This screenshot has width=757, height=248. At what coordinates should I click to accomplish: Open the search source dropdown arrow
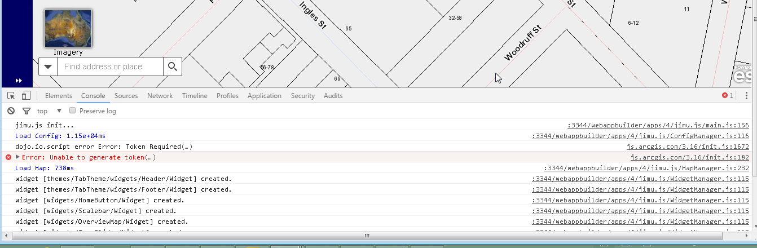[x=48, y=67]
